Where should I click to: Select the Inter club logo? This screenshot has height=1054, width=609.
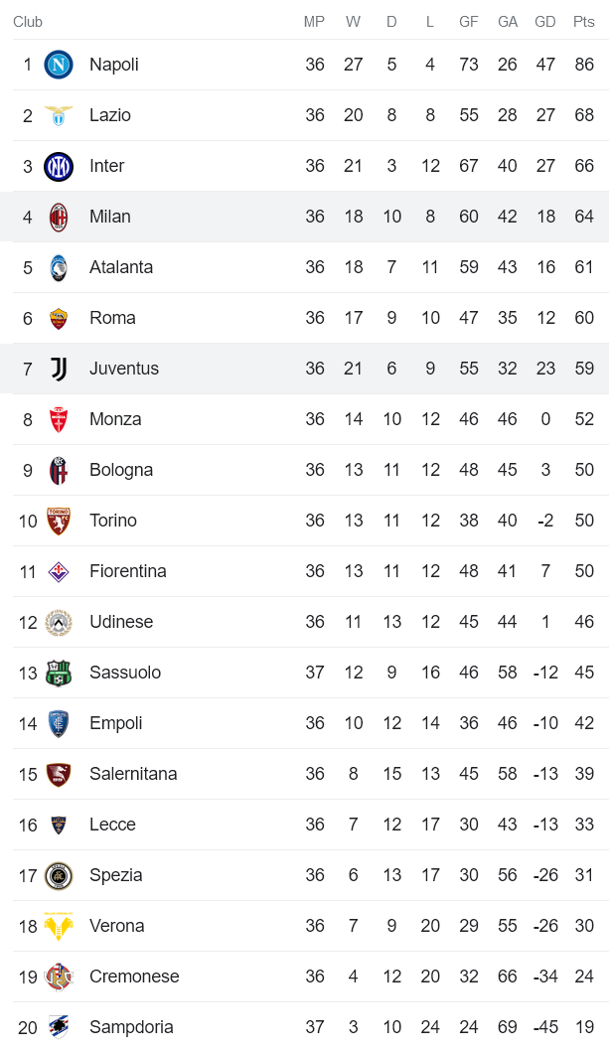(59, 166)
